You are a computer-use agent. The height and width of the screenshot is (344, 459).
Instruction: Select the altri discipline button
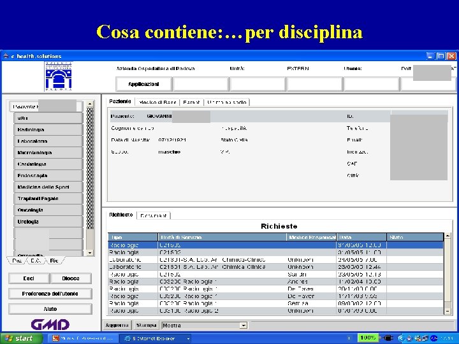[x=48, y=118]
